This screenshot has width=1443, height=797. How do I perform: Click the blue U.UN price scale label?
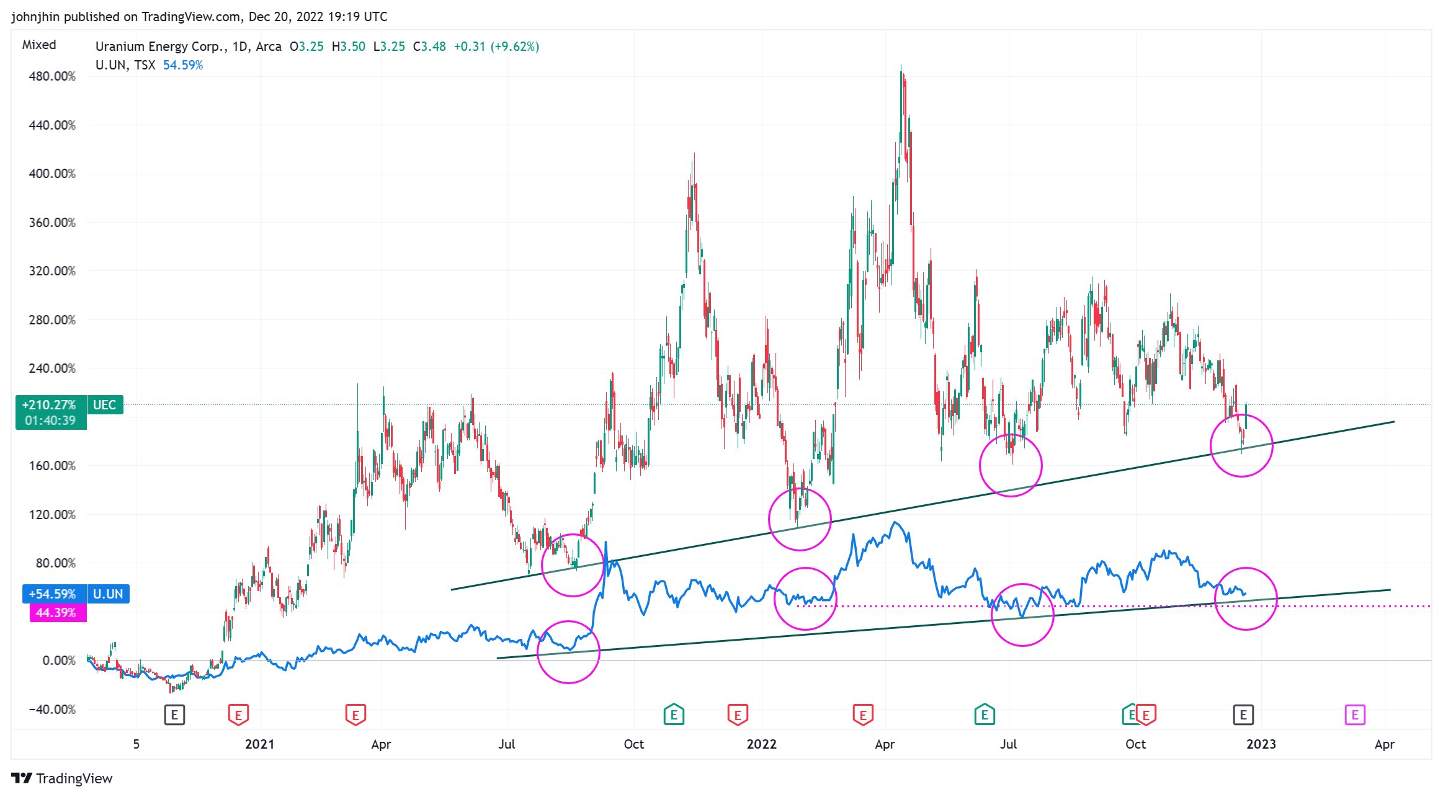coord(107,594)
